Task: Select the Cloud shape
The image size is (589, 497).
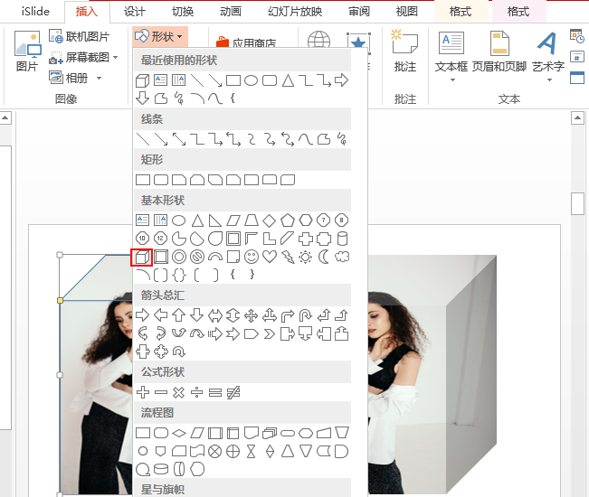Action: coord(342,257)
